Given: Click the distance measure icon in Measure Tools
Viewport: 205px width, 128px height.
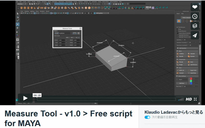Looking at the screenshot, I should coord(57,33).
